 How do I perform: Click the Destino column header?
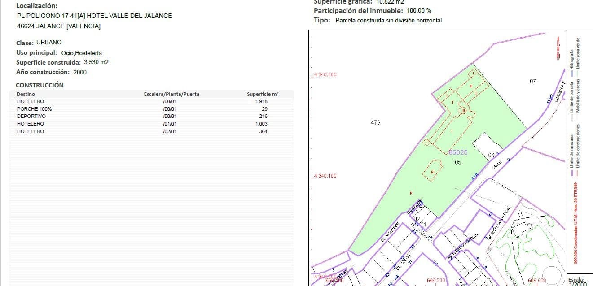pyautogui.click(x=26, y=94)
